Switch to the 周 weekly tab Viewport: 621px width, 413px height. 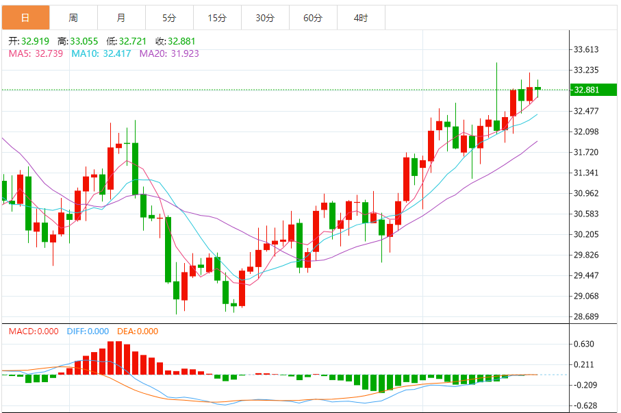tap(74, 18)
